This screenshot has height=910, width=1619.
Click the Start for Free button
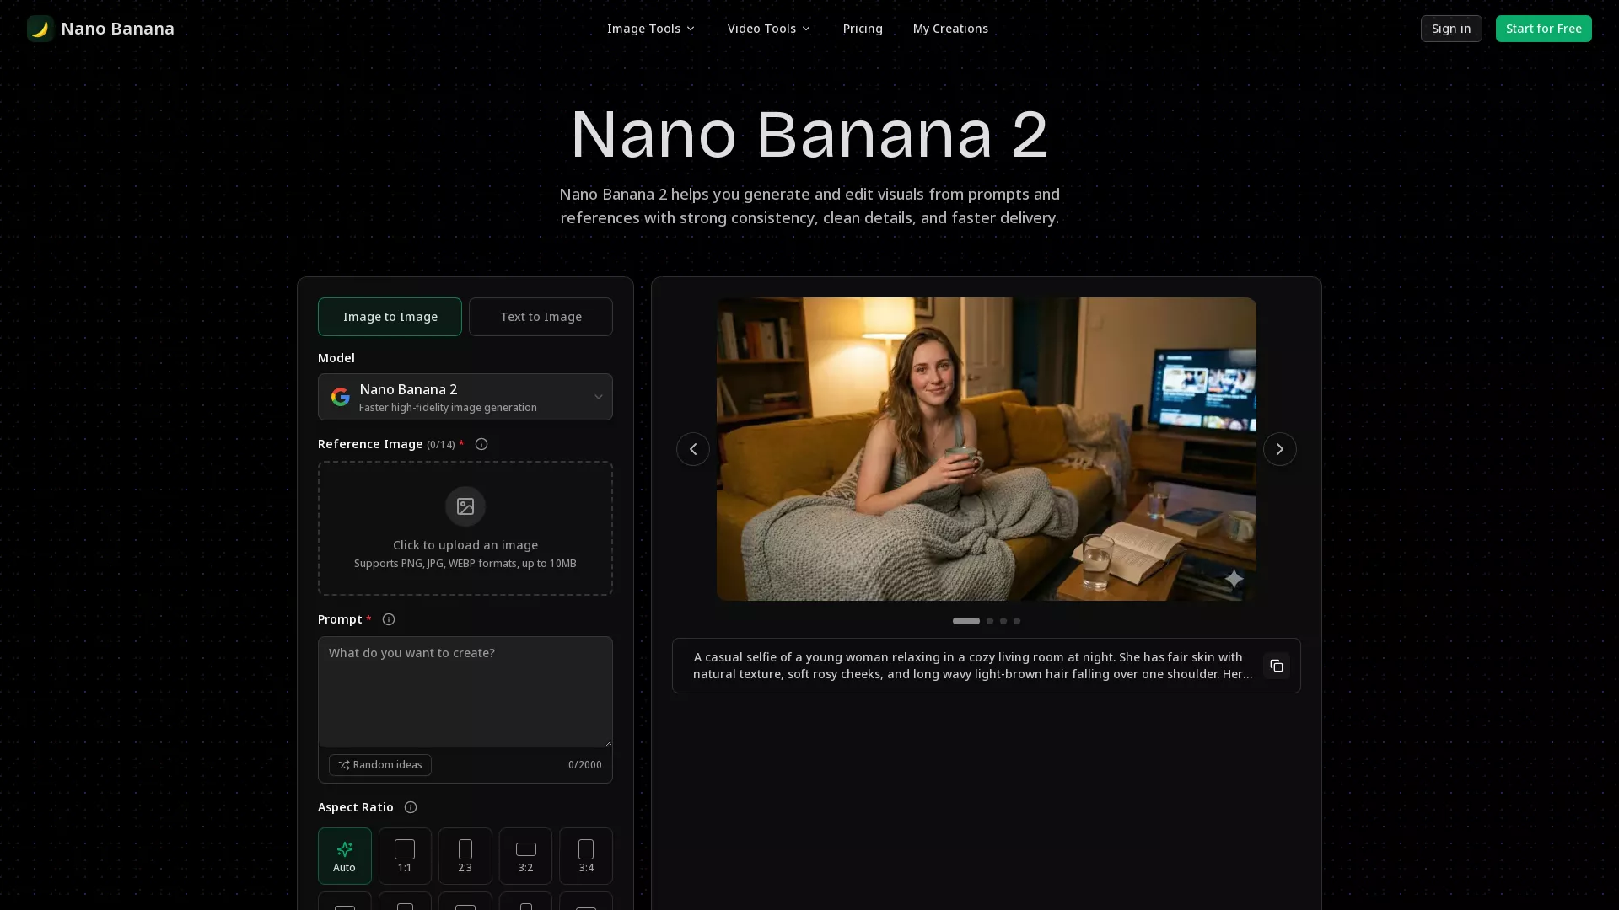coord(1543,28)
